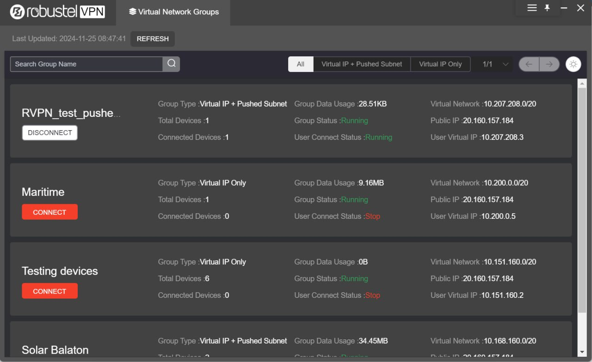Viewport: 592px width, 362px height.
Task: Connect to the Maritime group
Action: [49, 212]
